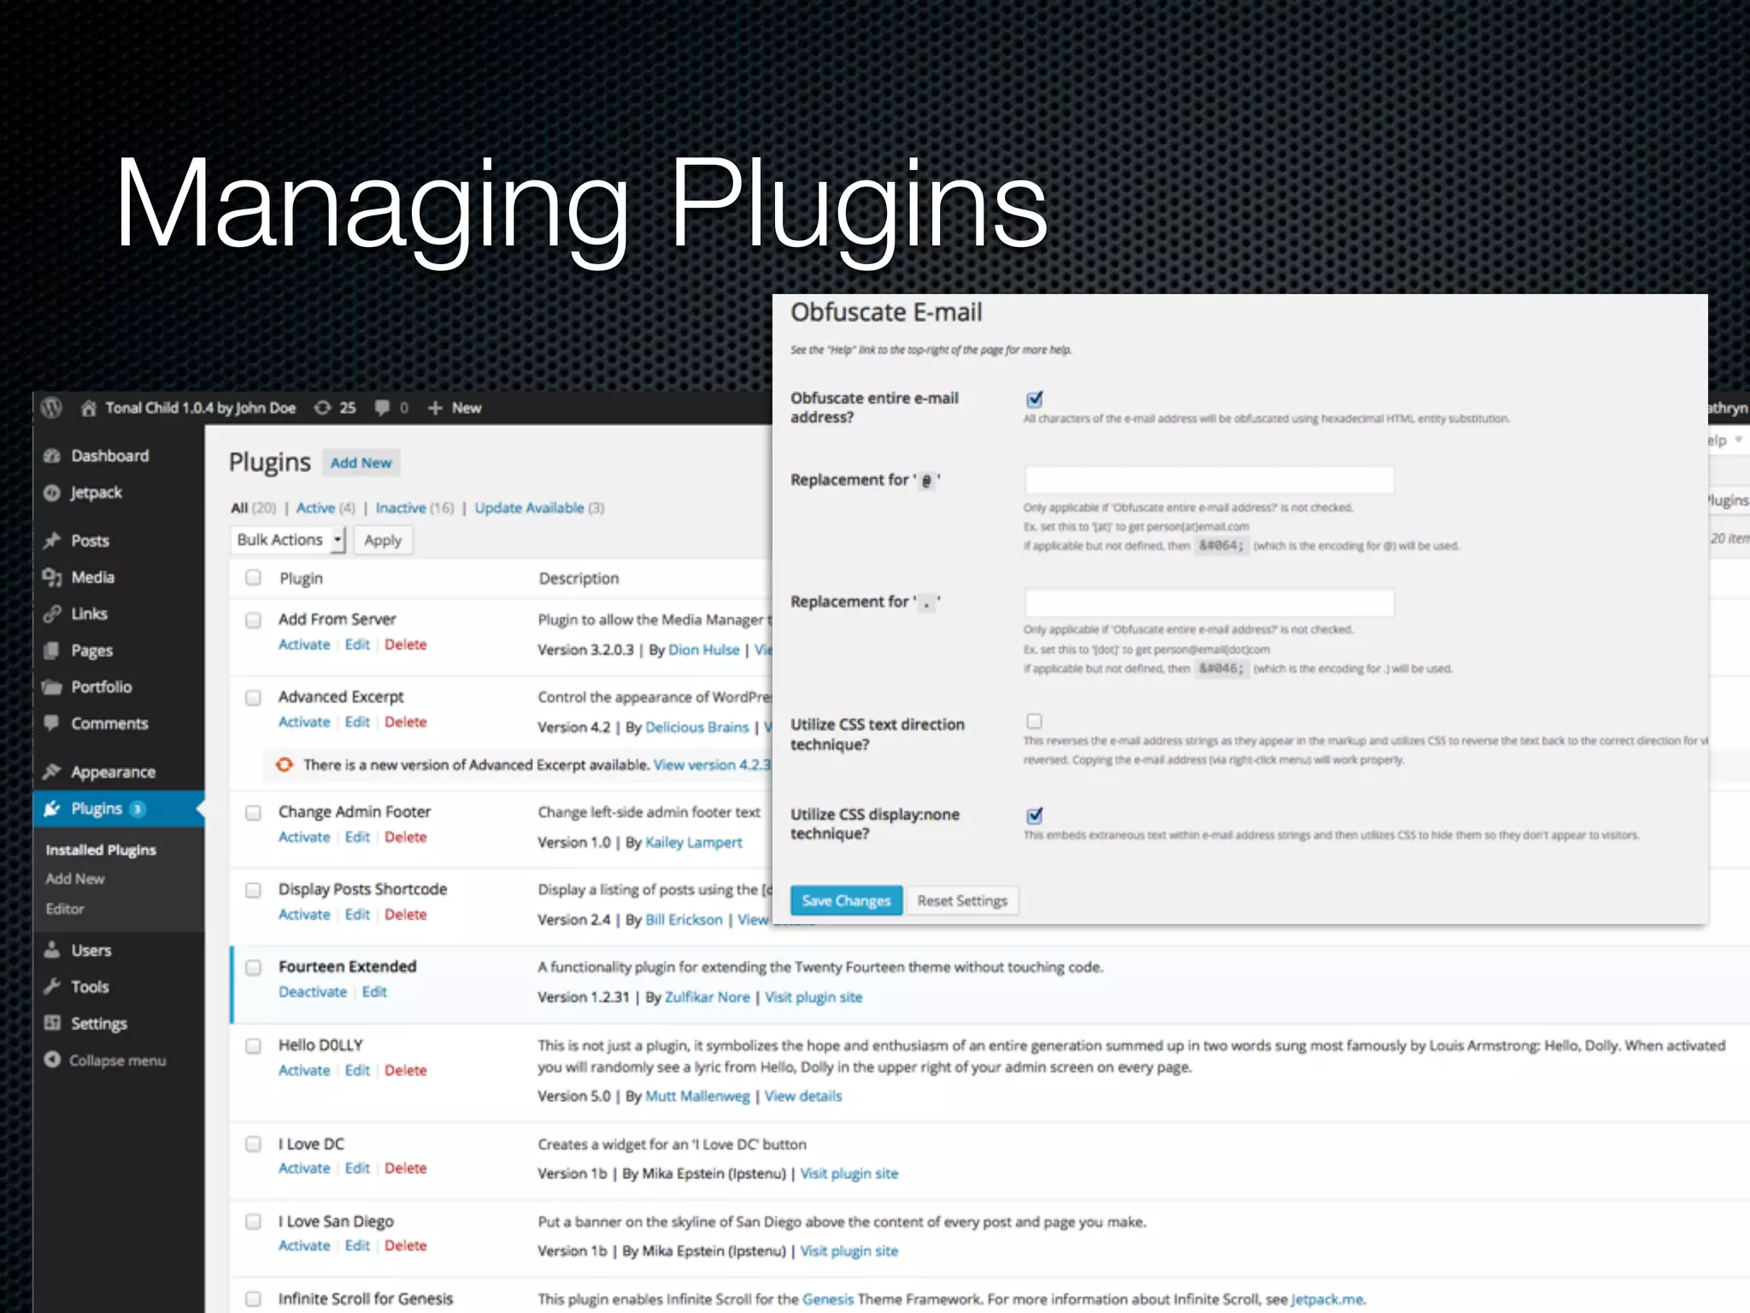Check the Add From Server plugin checkbox

coord(253,620)
